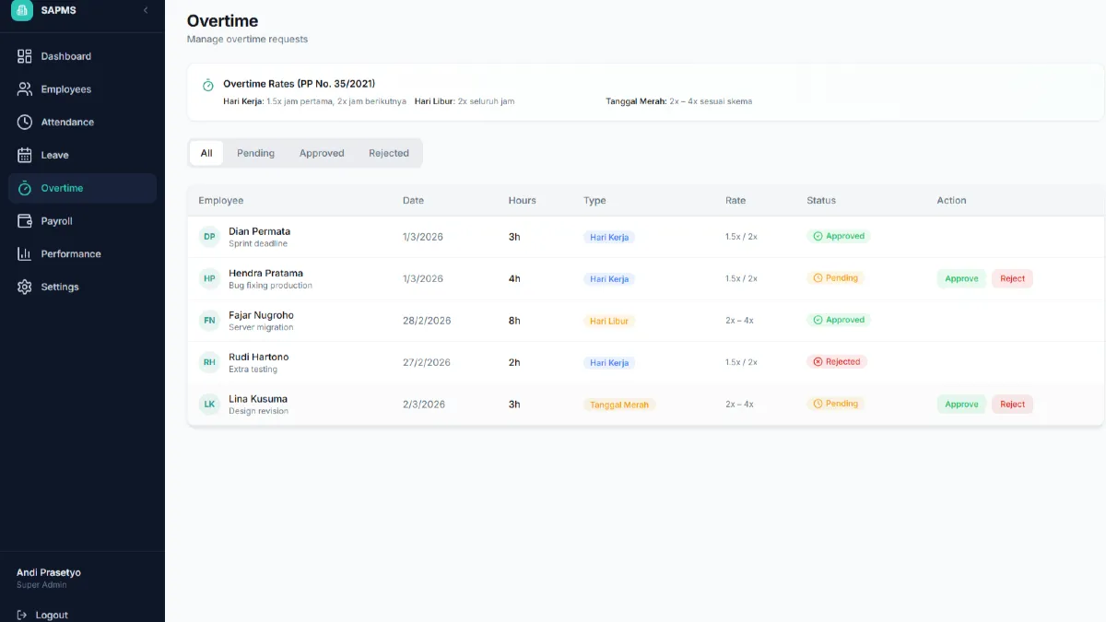The image size is (1106, 622).
Task: Click Hendra Pratama's Pending status badge
Action: [836, 277]
